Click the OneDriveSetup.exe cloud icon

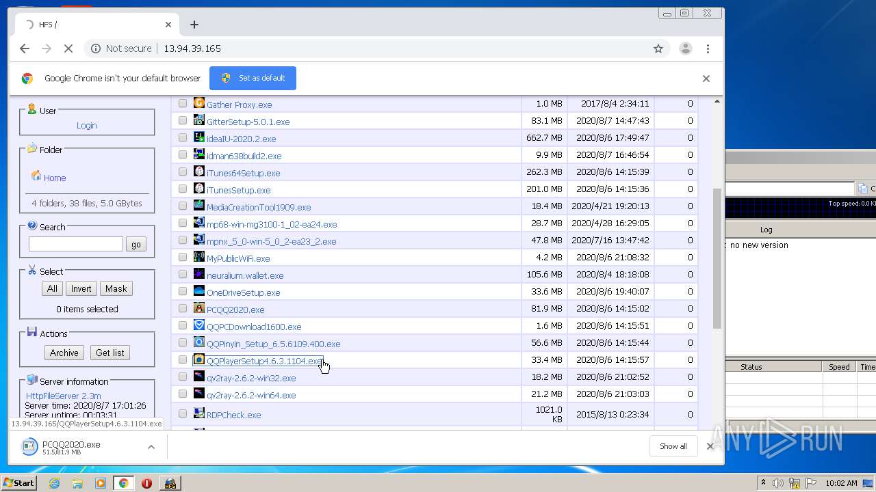coord(199,291)
